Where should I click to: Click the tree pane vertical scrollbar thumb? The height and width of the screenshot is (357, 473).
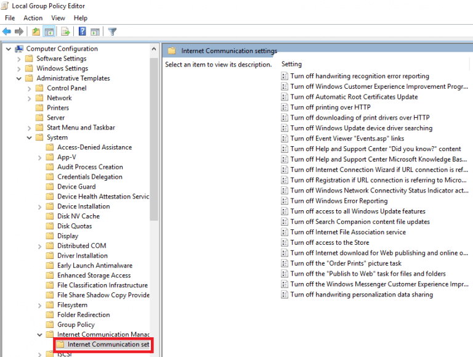click(x=154, y=139)
